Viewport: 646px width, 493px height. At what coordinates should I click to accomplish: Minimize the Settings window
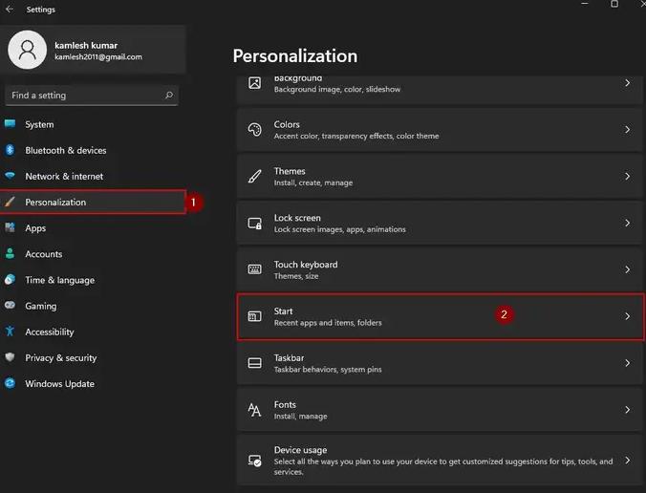coord(585,3)
